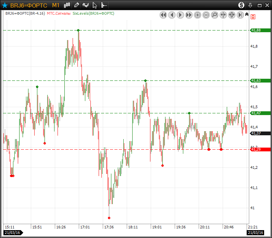Viewport: 272px width, 238px height.
Task: Click the blue star favorite icon
Action: point(5,5)
